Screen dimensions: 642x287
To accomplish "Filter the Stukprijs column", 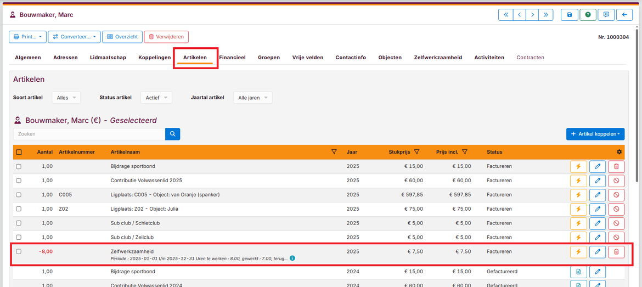I will click(x=416, y=152).
